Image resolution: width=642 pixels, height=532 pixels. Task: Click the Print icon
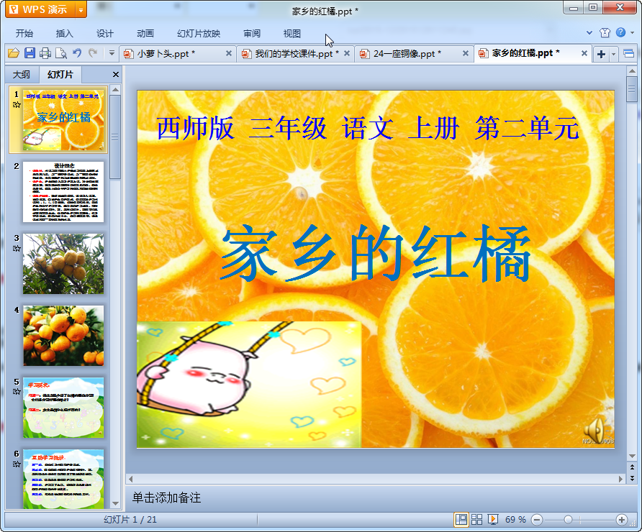45,53
